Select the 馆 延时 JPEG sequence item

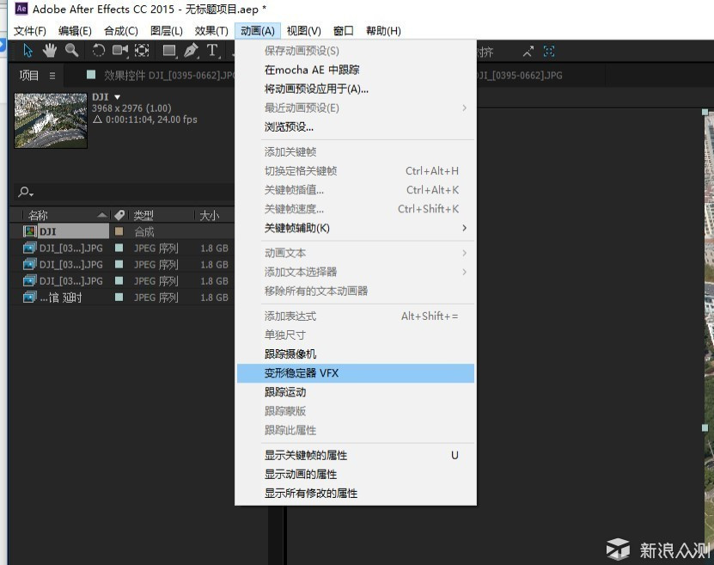pyautogui.click(x=60, y=298)
